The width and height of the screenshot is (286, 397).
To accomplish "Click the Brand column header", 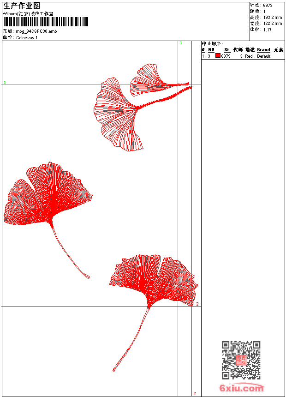I will click(263, 50).
